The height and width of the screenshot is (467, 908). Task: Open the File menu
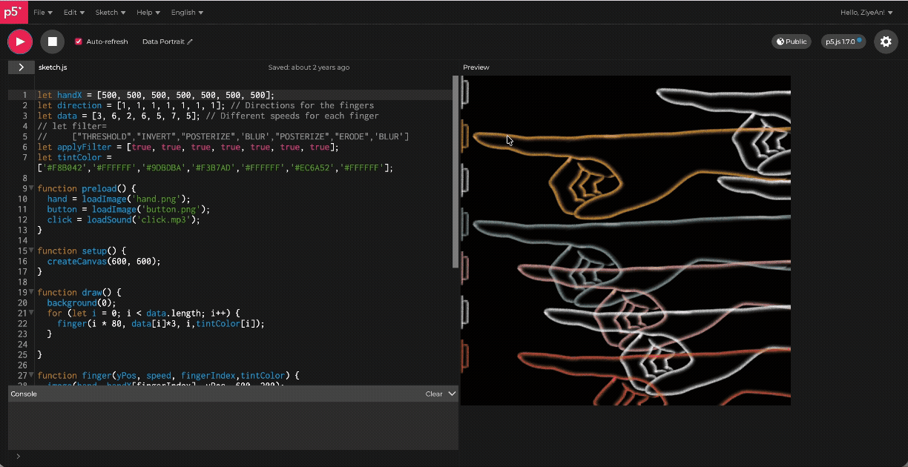[x=43, y=13]
